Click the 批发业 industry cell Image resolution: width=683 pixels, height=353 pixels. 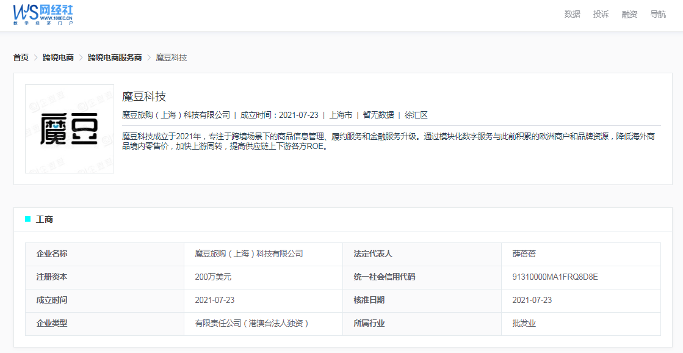[581, 324]
